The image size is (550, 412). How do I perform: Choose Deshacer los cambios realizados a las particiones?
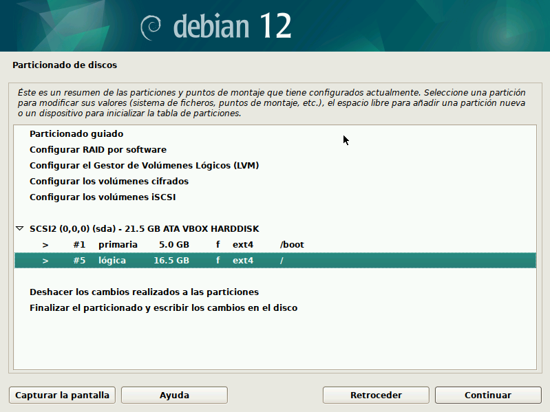click(144, 292)
